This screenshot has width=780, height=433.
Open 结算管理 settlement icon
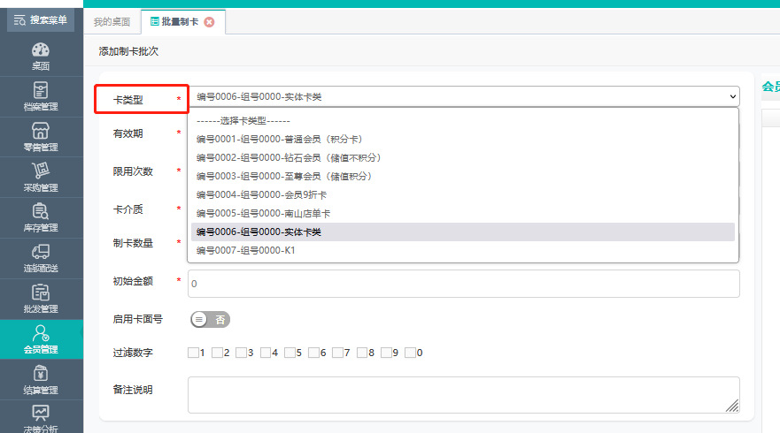[41, 374]
